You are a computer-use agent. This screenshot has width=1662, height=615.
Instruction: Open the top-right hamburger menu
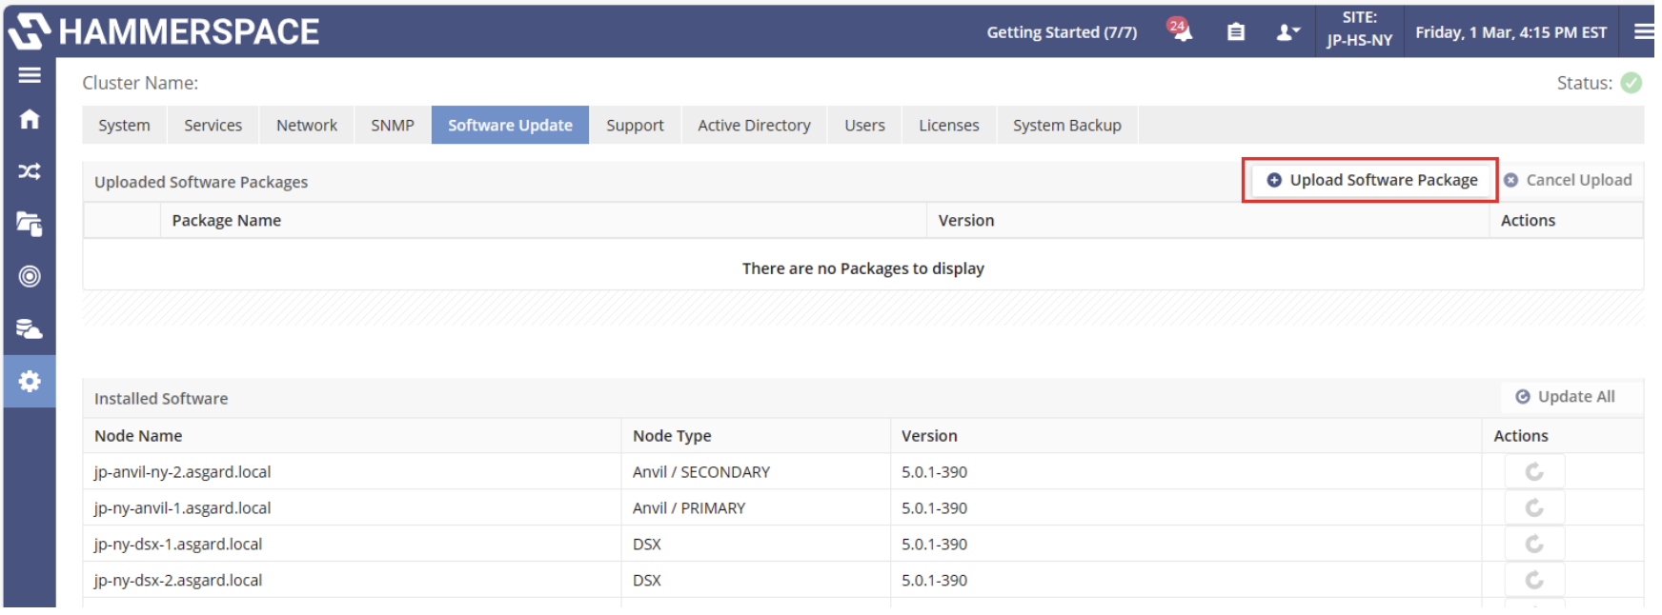tap(1644, 31)
